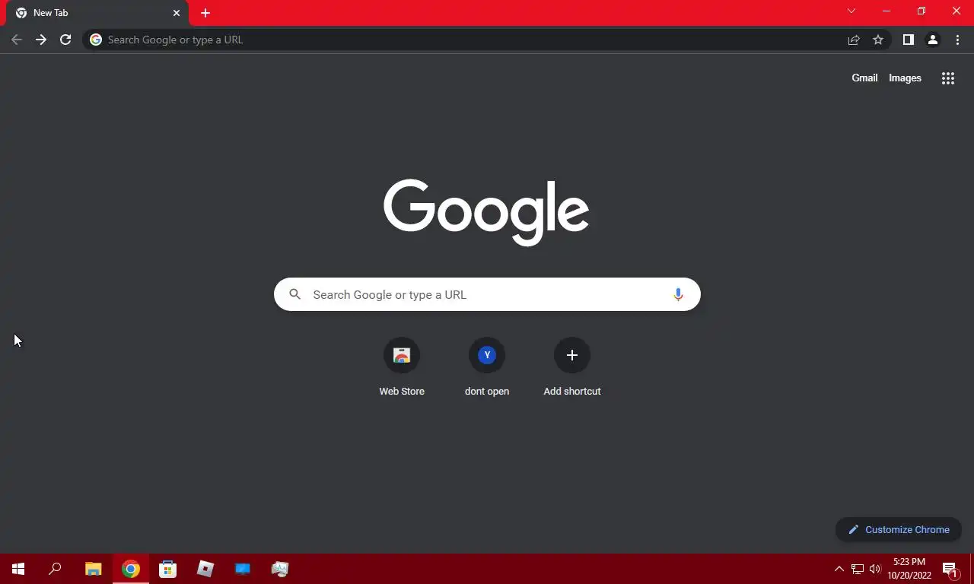Open the notification center
The height and width of the screenshot is (584, 974).
[x=950, y=569]
